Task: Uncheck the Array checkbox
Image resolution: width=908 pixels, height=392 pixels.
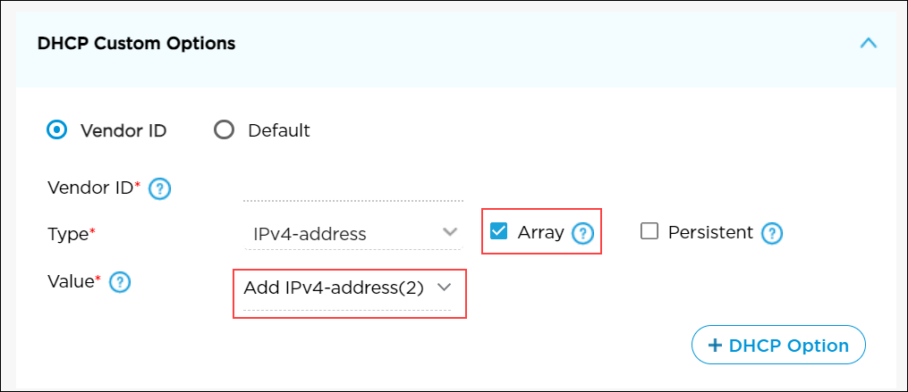Action: click(499, 232)
